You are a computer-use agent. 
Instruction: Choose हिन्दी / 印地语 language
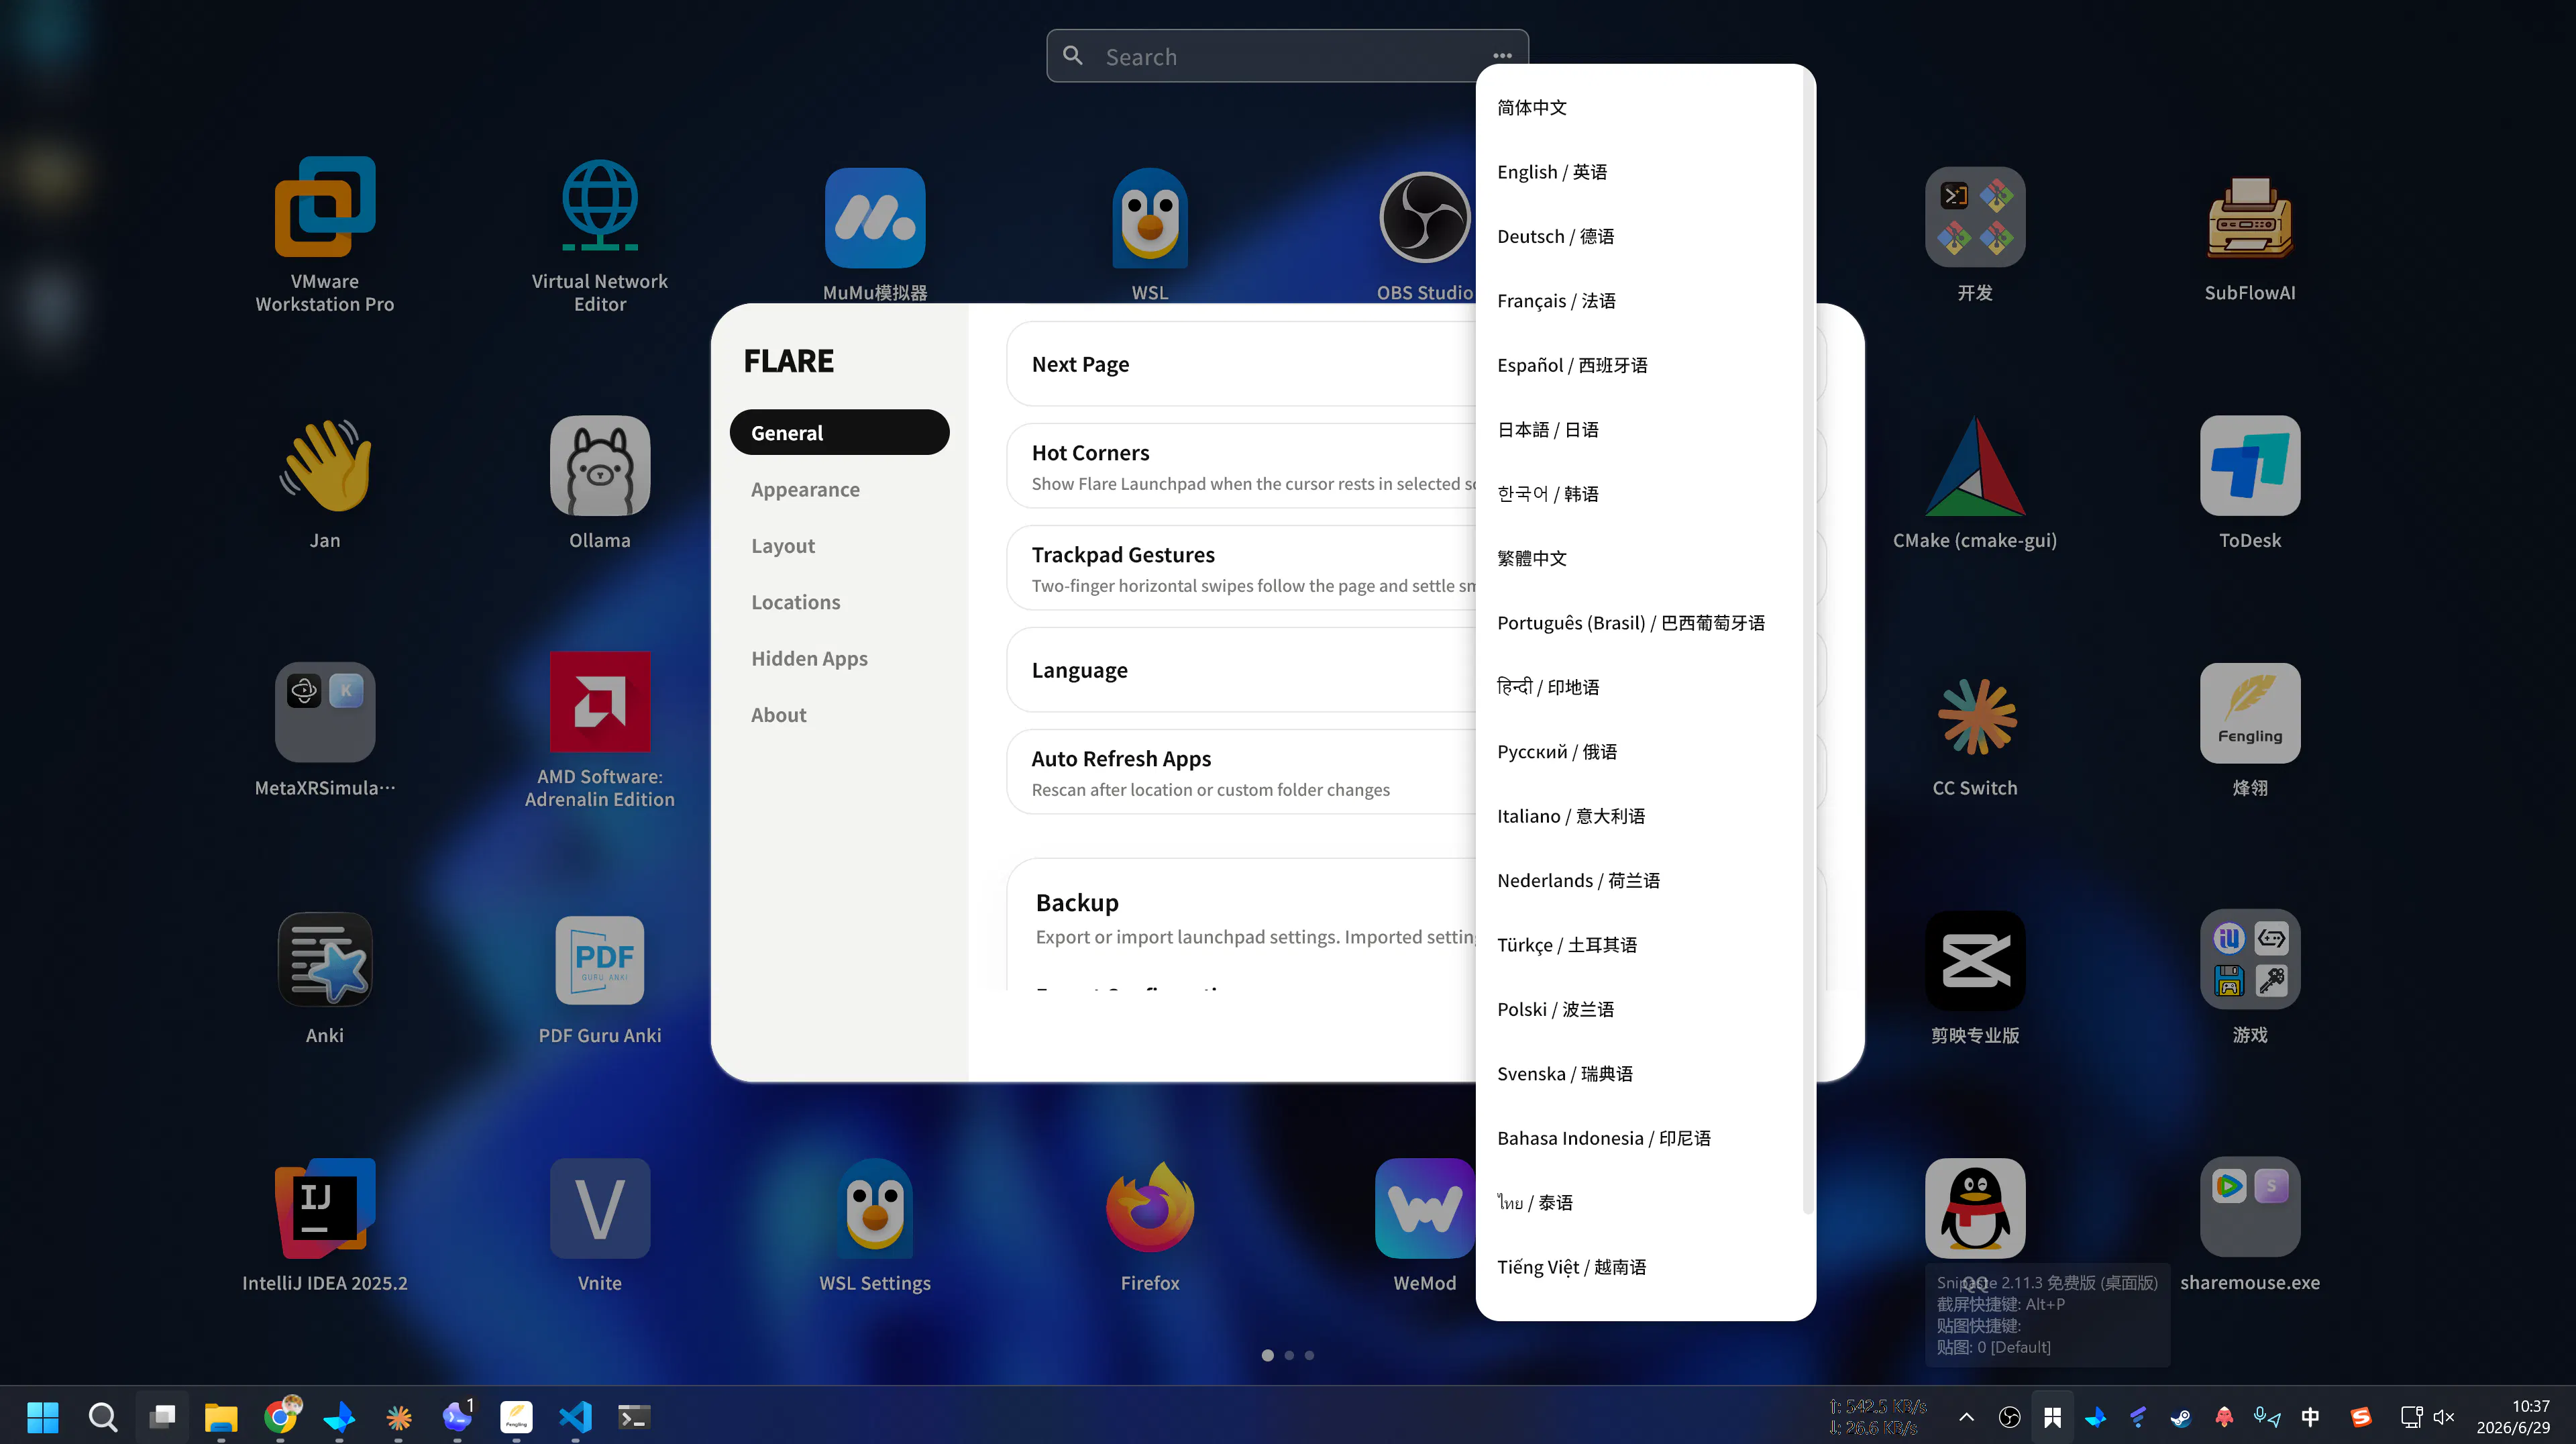click(1640, 687)
